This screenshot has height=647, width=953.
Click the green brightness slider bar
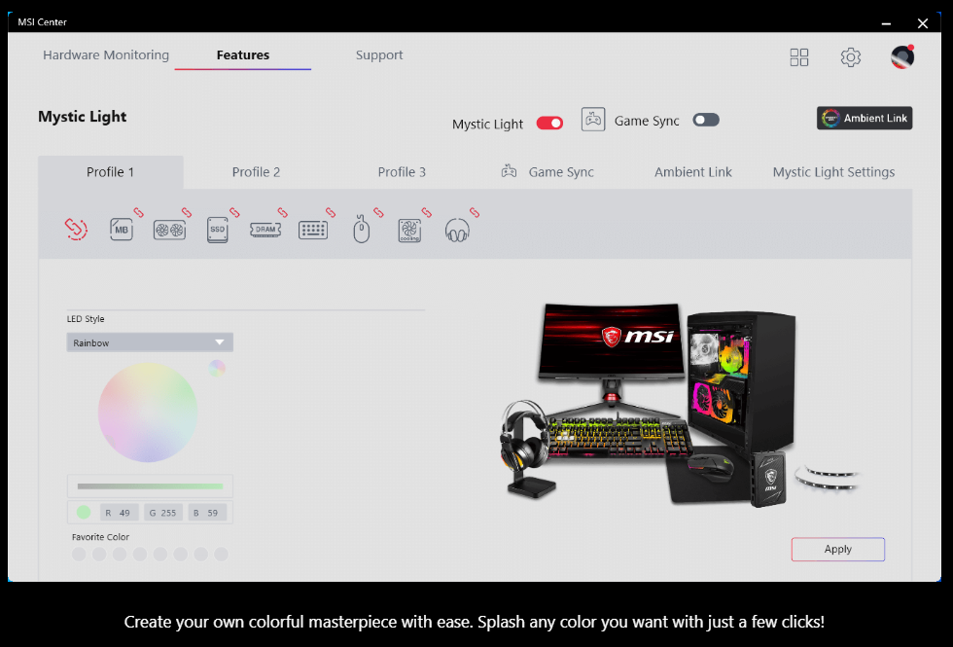pos(150,485)
